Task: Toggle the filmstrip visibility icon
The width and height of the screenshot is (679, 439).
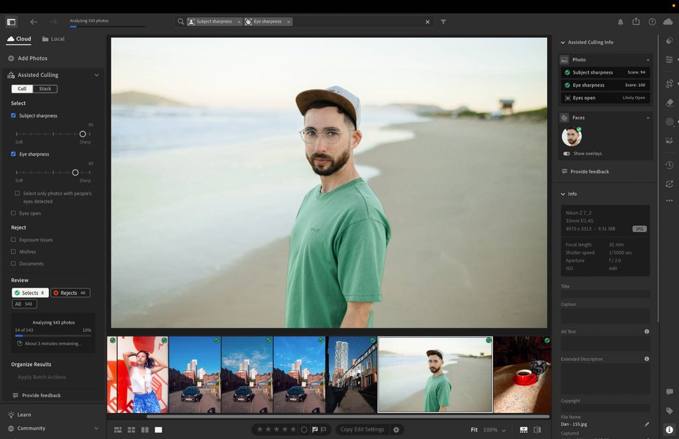Action: 524,430
